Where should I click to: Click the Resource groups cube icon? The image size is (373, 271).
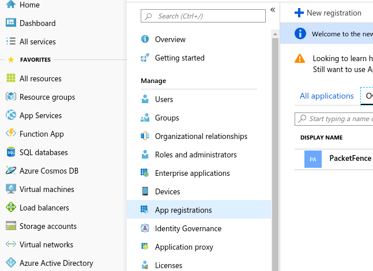(10, 97)
